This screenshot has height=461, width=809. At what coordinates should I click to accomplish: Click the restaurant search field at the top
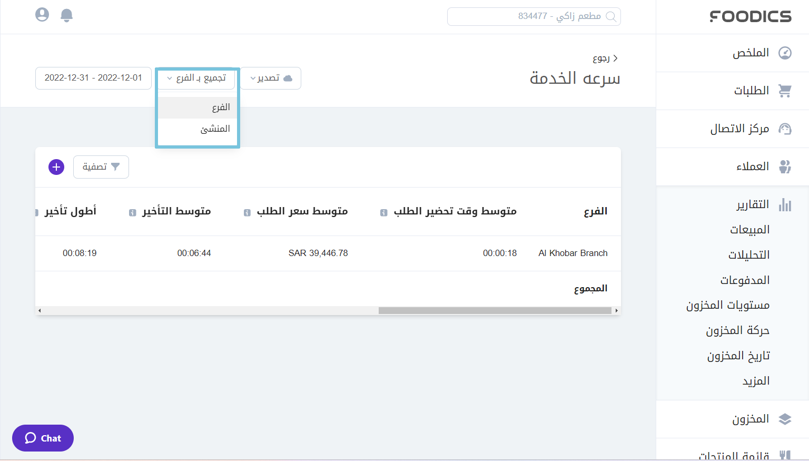[x=534, y=16]
